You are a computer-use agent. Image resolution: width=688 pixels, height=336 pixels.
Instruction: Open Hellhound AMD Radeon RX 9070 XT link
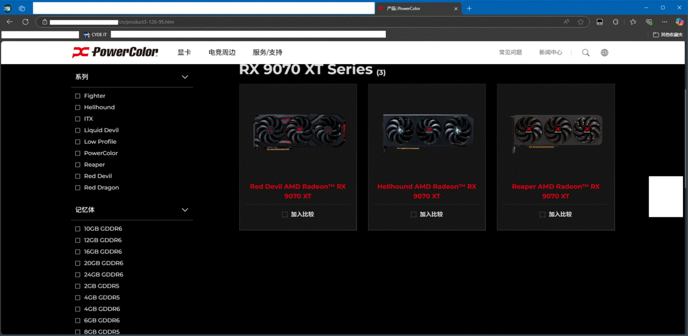click(x=427, y=191)
